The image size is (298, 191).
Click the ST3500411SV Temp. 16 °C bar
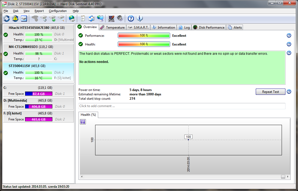click(x=39, y=78)
